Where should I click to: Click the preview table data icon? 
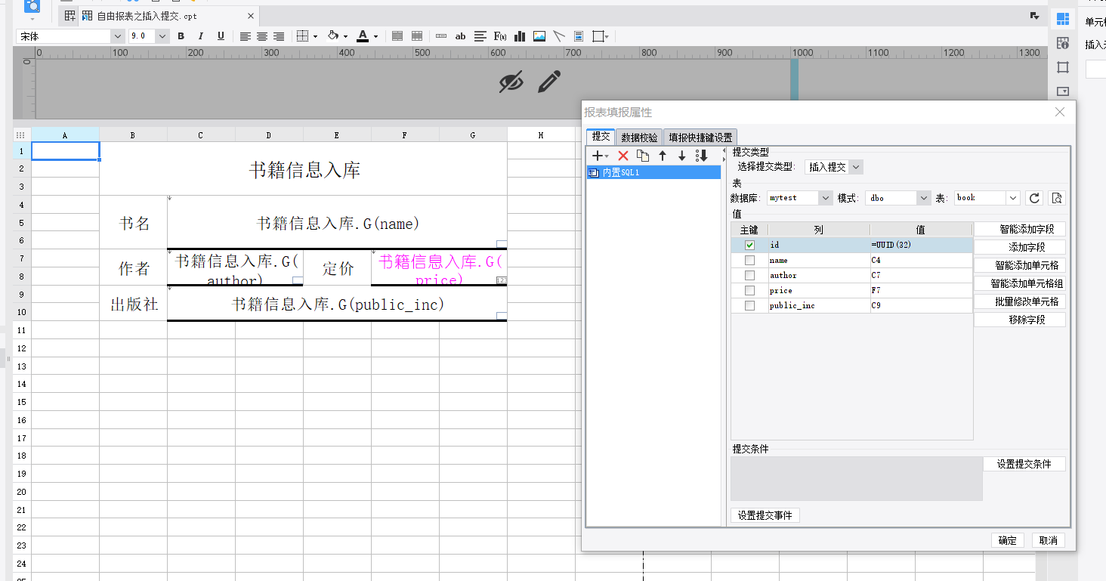(x=1057, y=198)
